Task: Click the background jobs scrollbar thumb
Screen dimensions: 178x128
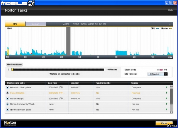Action: [x=171, y=96]
